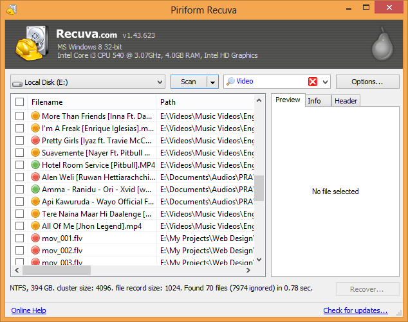Screen dimensions: 408x322
Task: Check the Pretty Girls file checkbox
Action: tap(19, 140)
